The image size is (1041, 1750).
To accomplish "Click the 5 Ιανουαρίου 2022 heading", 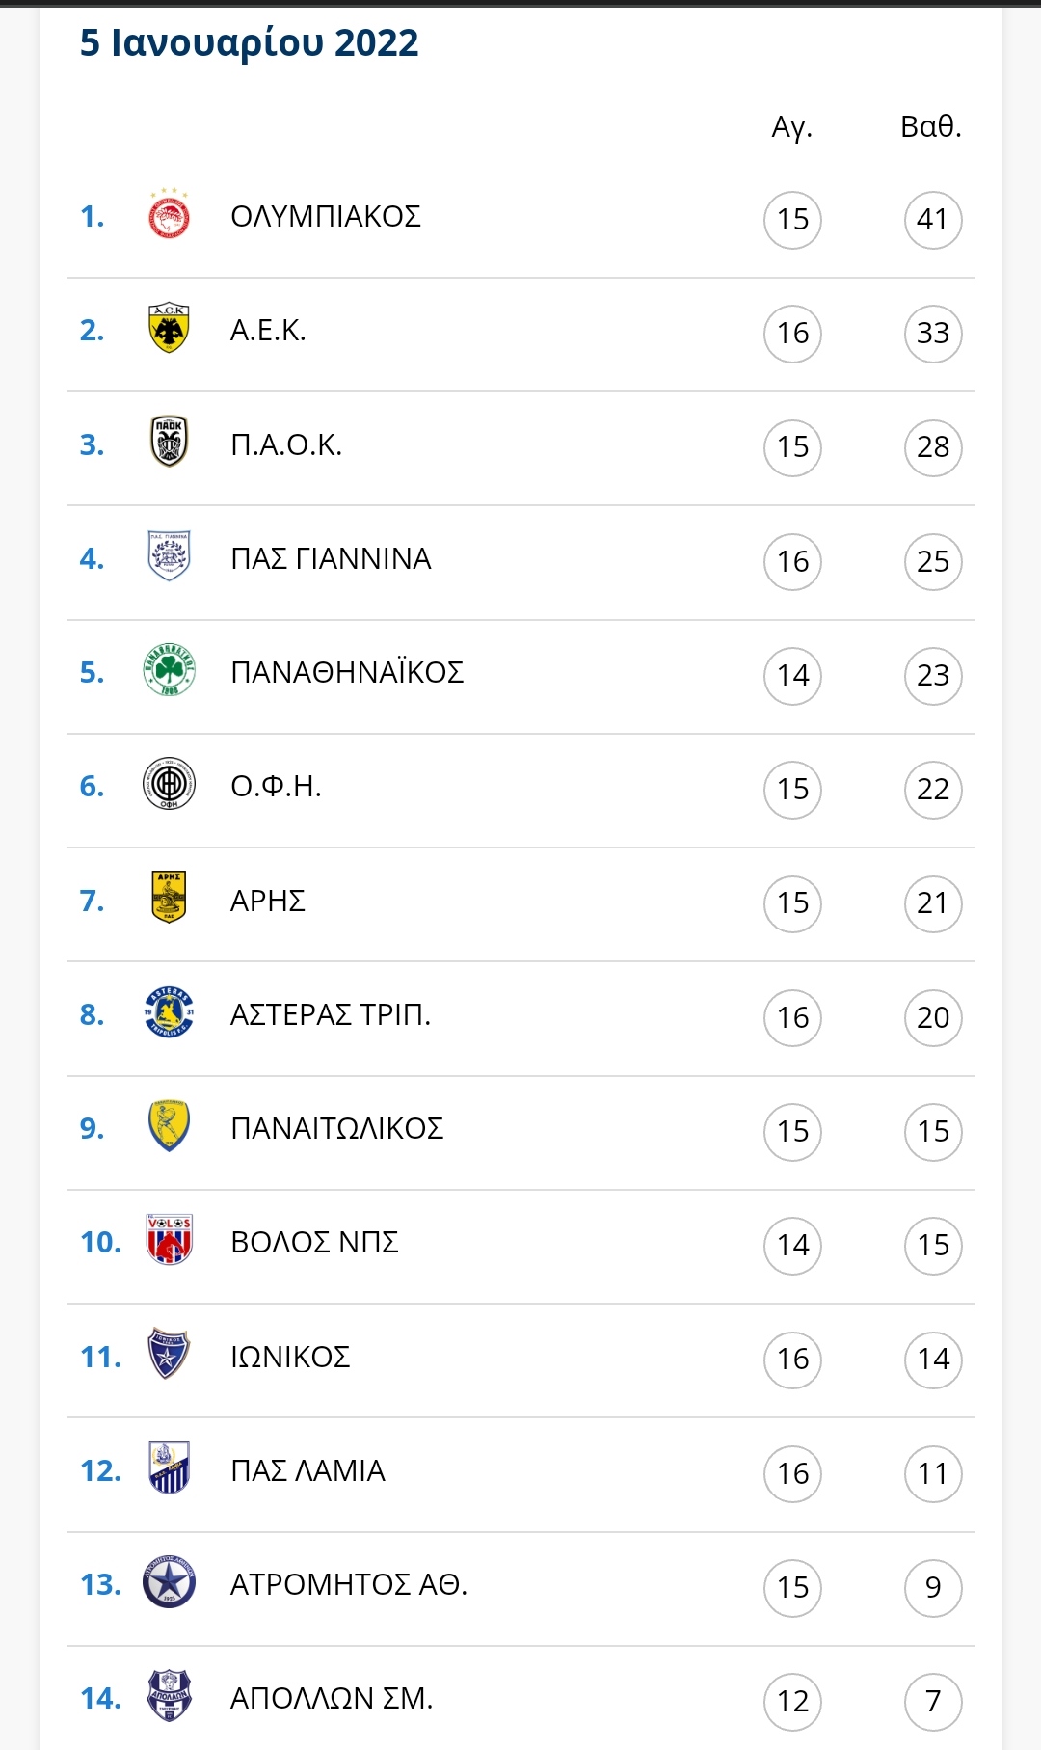I will pyautogui.click(x=250, y=43).
